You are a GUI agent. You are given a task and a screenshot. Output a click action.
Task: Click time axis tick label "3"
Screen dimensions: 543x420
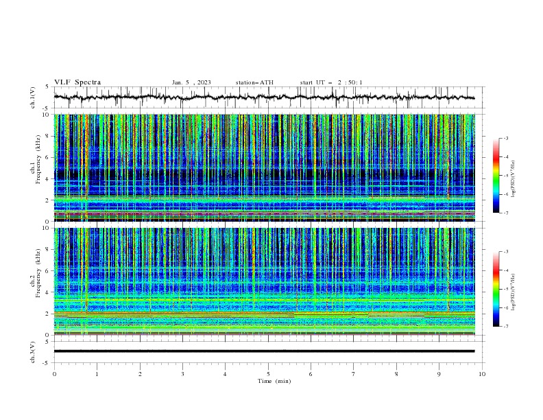[182, 374]
